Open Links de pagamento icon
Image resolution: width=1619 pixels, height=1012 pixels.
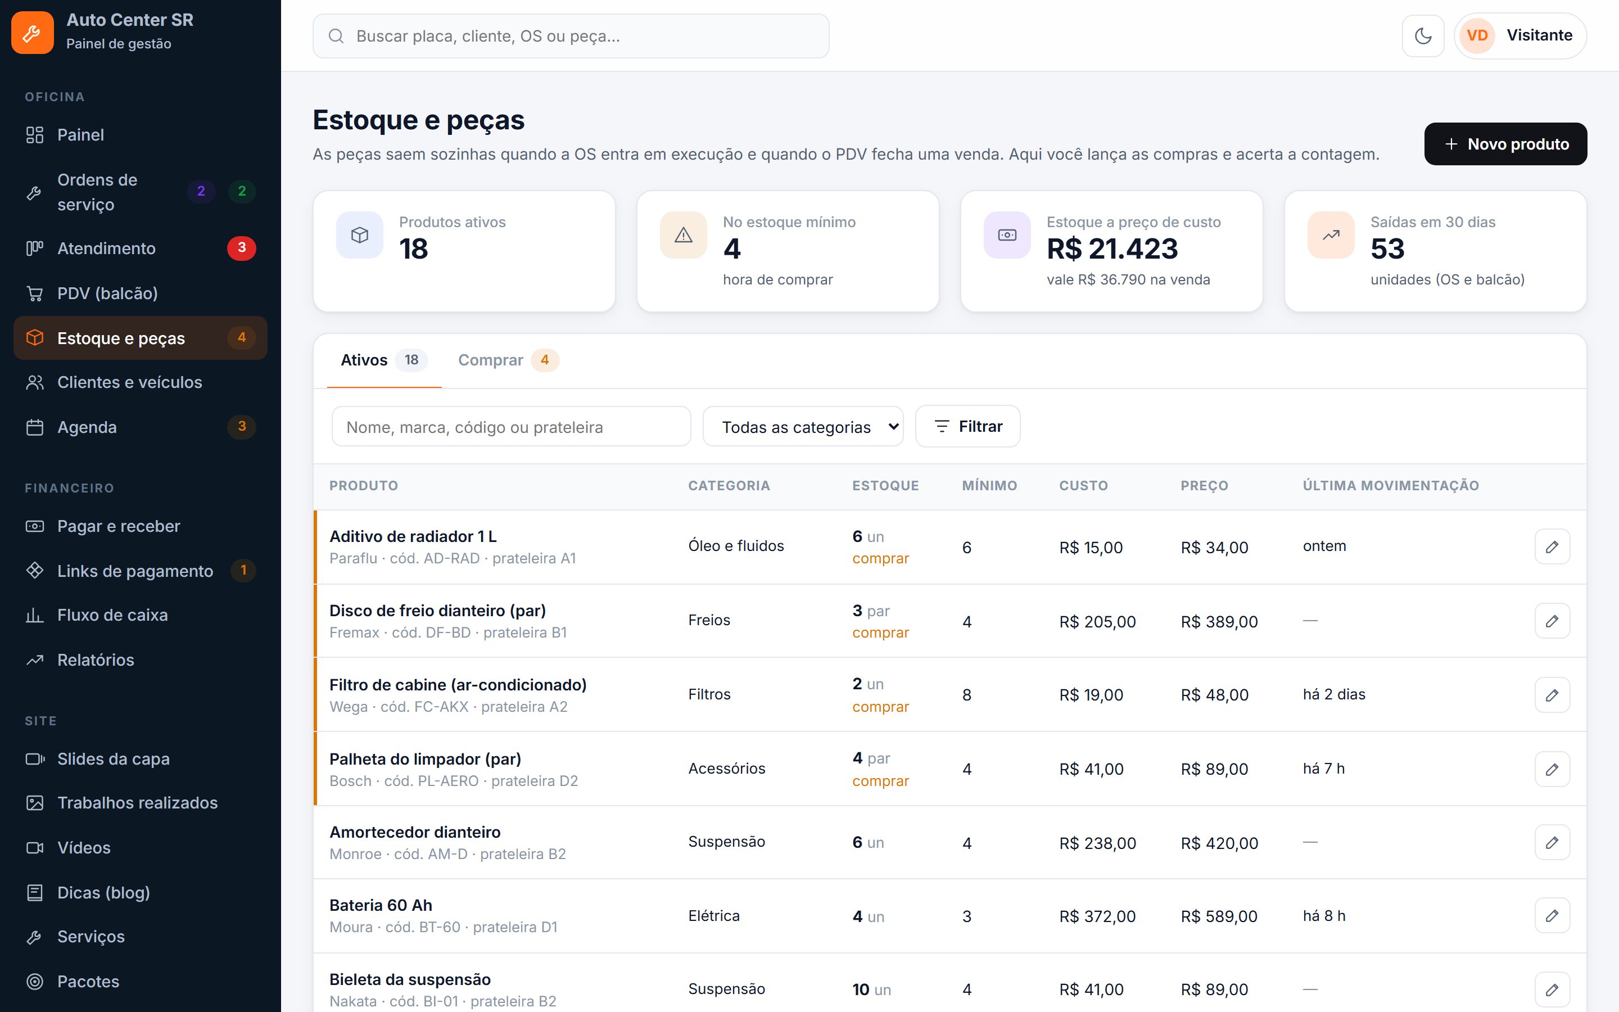(35, 571)
